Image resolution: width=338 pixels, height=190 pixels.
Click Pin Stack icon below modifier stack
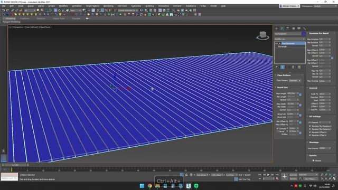(277, 67)
